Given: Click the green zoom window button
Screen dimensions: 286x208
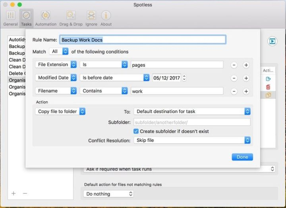Looking at the screenshot, I should (19, 4).
